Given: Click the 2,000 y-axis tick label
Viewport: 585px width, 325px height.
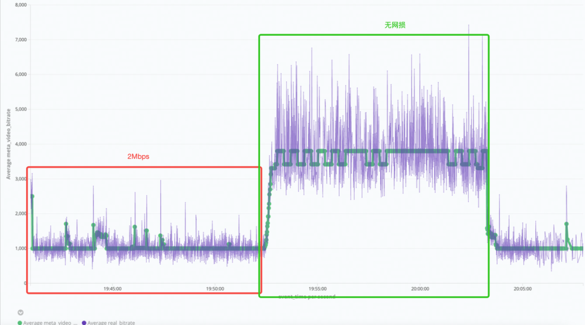Looking at the screenshot, I should tap(19, 214).
